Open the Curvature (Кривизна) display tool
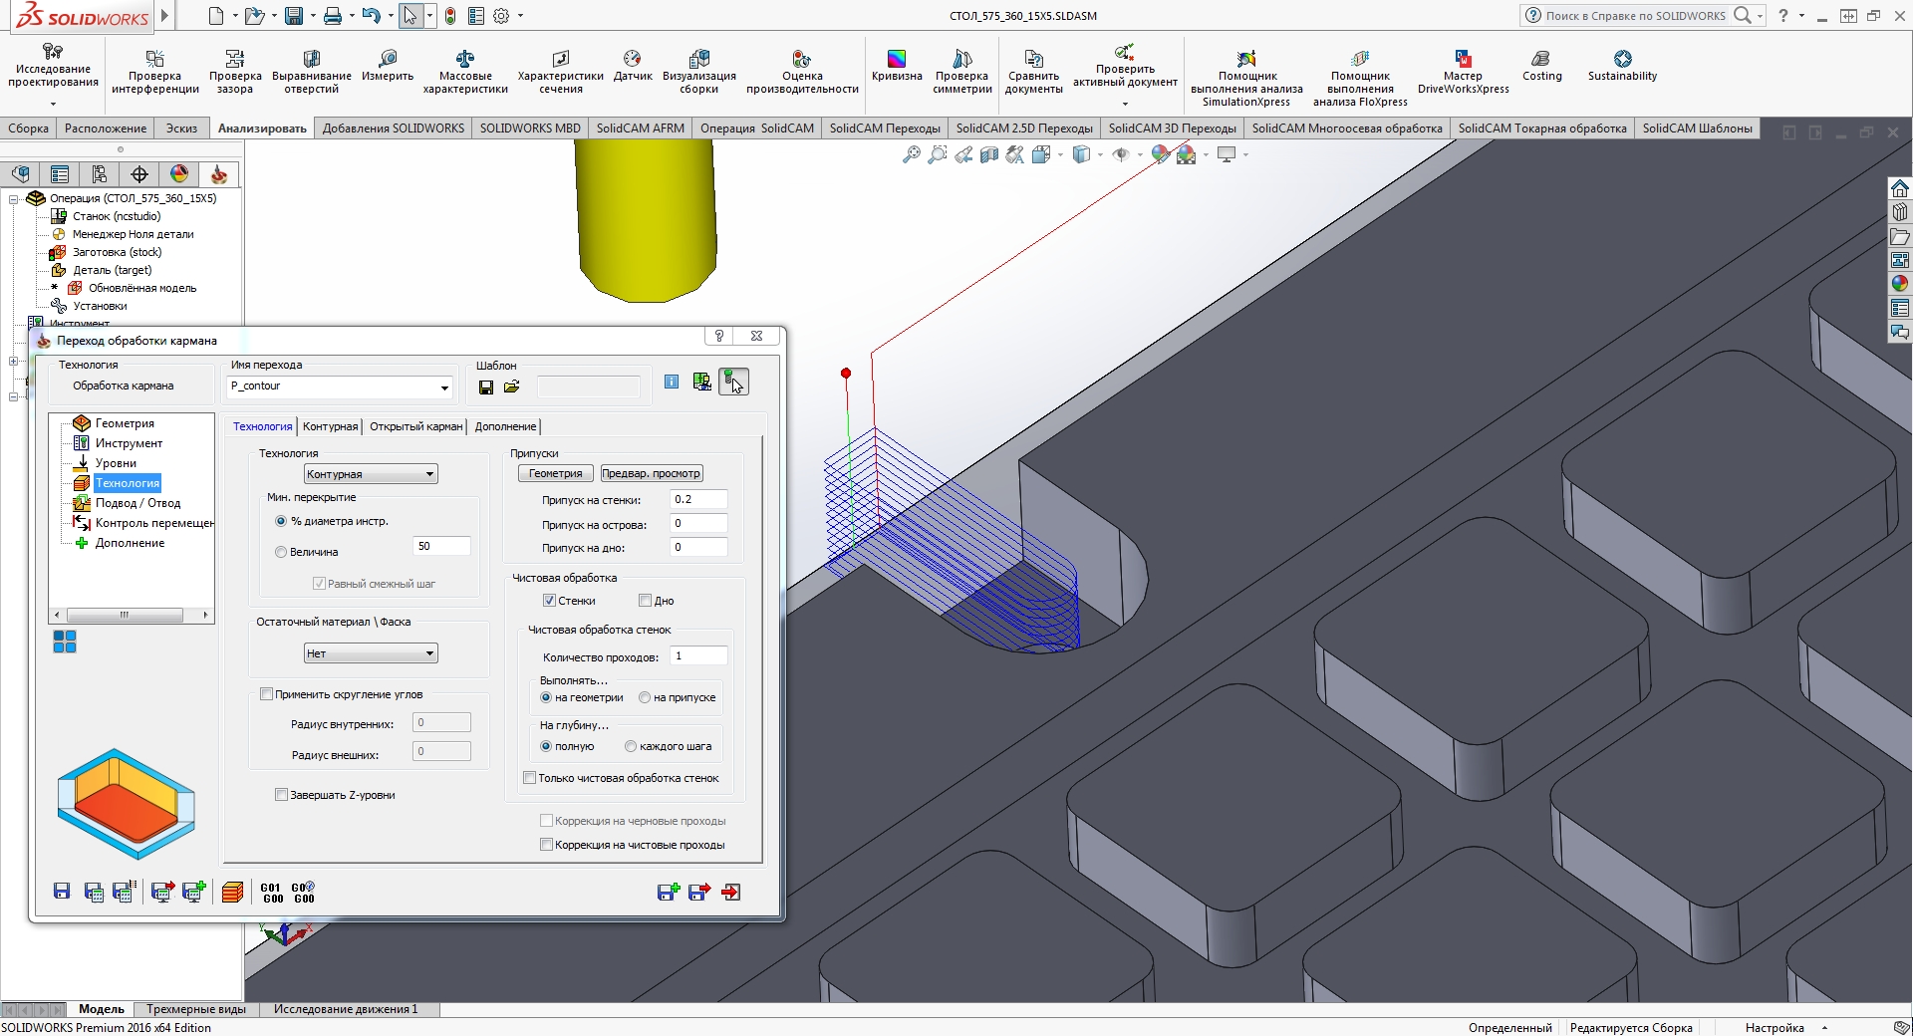This screenshot has height=1036, width=1913. (x=897, y=66)
